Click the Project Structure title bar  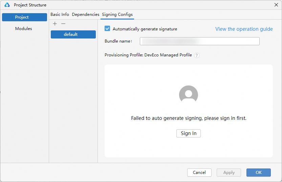(x=135, y=5)
